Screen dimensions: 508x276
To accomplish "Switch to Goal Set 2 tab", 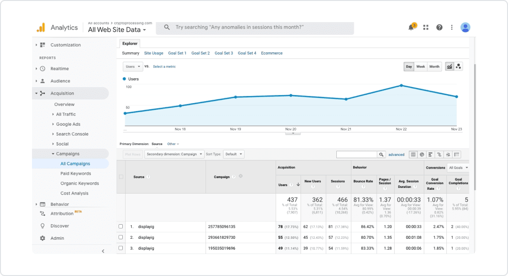I will click(200, 53).
